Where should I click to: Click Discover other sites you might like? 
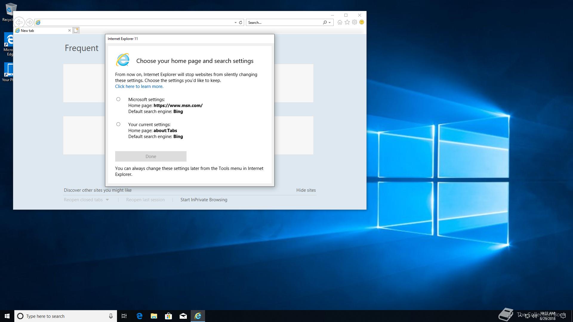click(98, 190)
